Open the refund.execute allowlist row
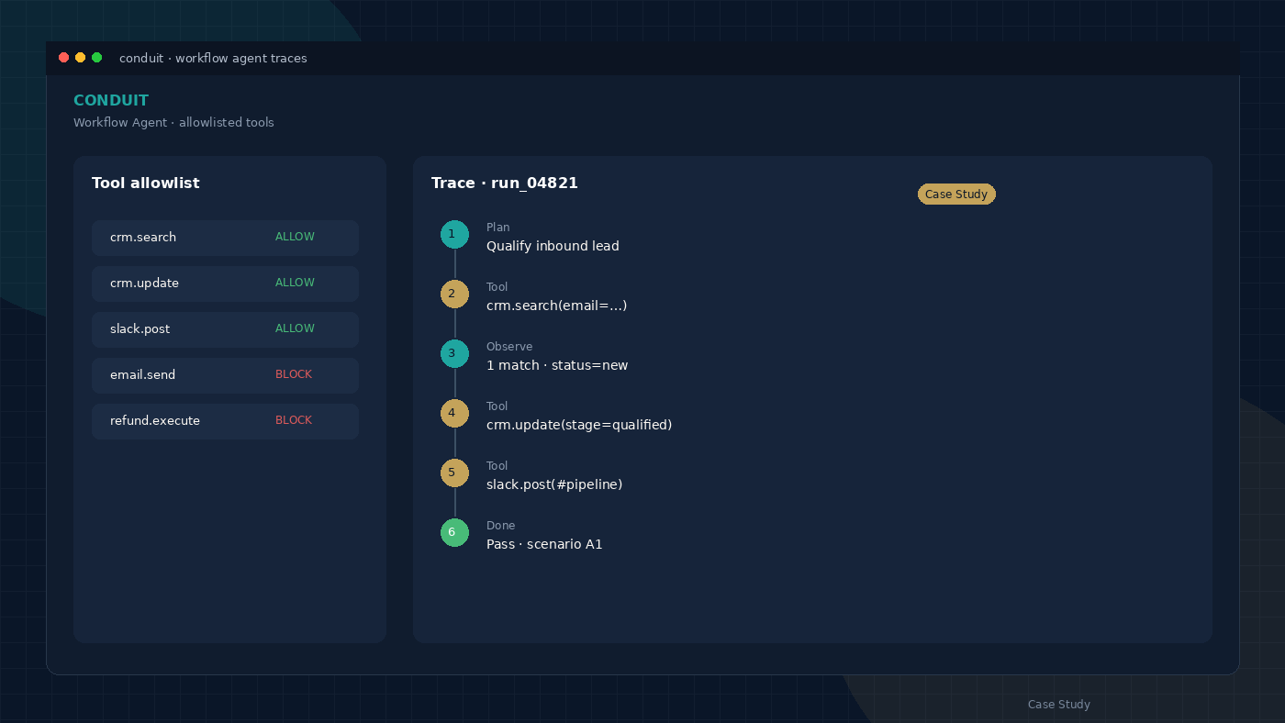1285x723 pixels. tap(225, 421)
